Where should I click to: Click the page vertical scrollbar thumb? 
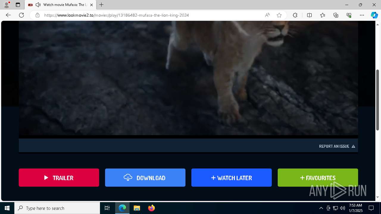coord(377,100)
